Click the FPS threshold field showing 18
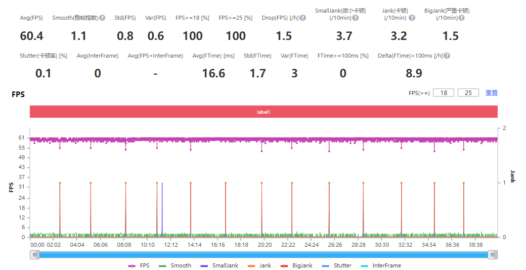The height and width of the screenshot is (270, 526). point(443,93)
